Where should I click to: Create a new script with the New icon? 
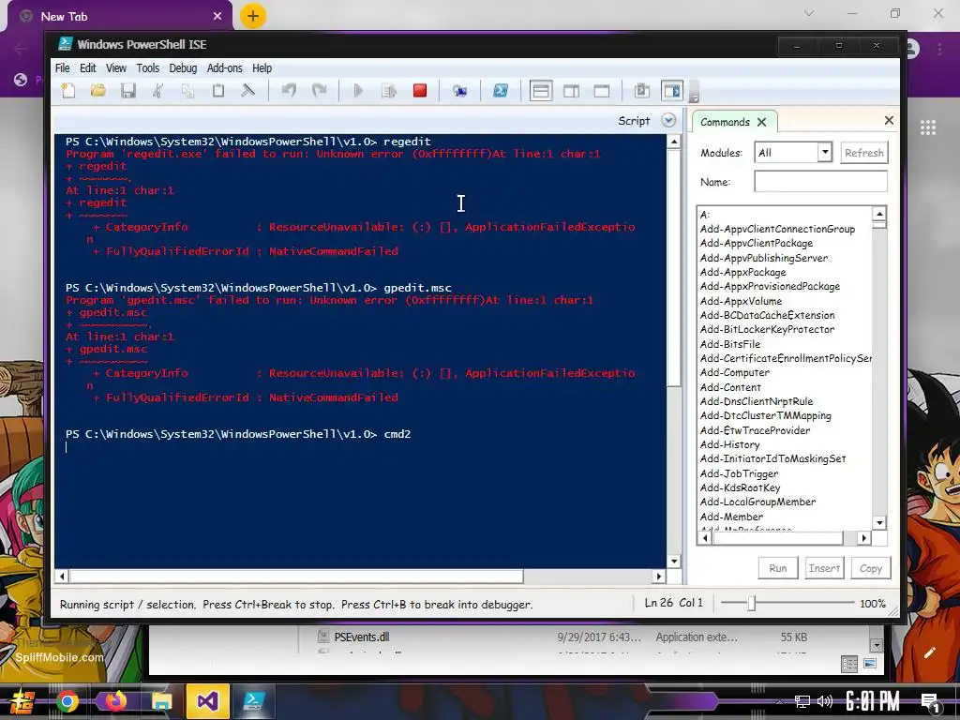point(68,91)
